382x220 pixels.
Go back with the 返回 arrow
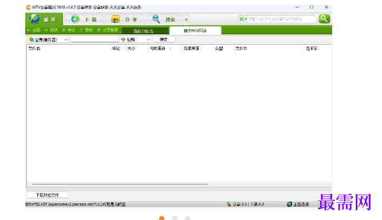tap(33, 30)
